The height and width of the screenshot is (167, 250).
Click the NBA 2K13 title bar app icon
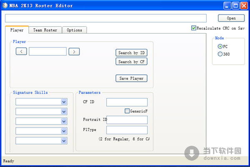pyautogui.click(x=5, y=5)
